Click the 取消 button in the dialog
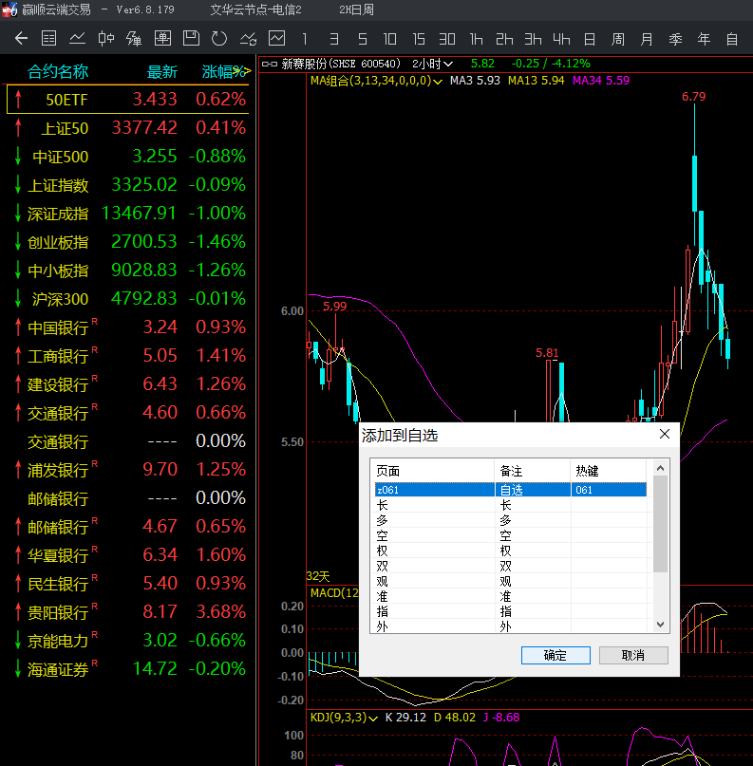753x766 pixels. click(x=633, y=655)
